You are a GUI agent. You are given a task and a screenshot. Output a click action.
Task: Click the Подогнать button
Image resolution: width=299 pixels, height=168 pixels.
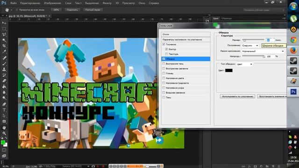point(72,10)
